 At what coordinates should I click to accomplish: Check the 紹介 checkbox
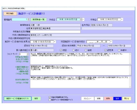coord(73,50)
